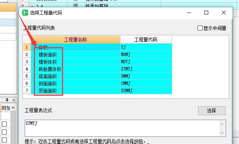
Task: Click the TJ code cell
Action: tap(146, 47)
